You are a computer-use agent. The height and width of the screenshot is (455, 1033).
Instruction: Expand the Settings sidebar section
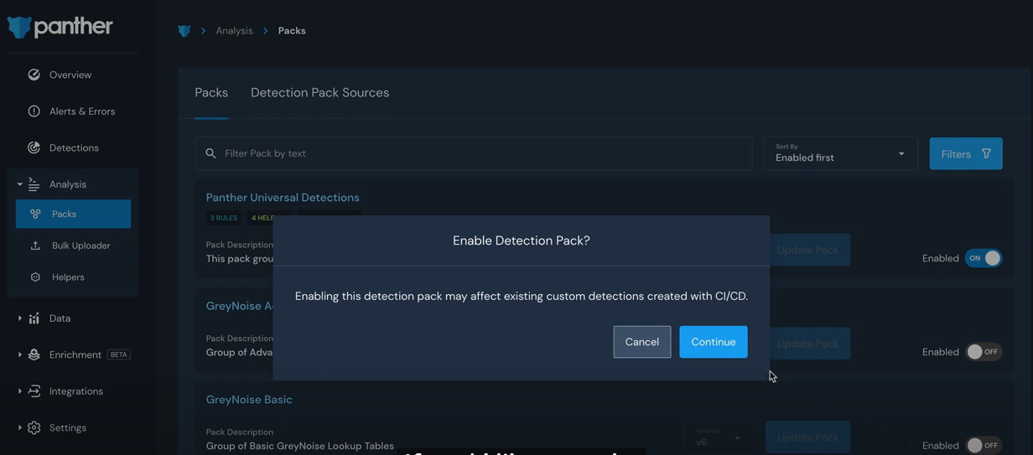20,428
